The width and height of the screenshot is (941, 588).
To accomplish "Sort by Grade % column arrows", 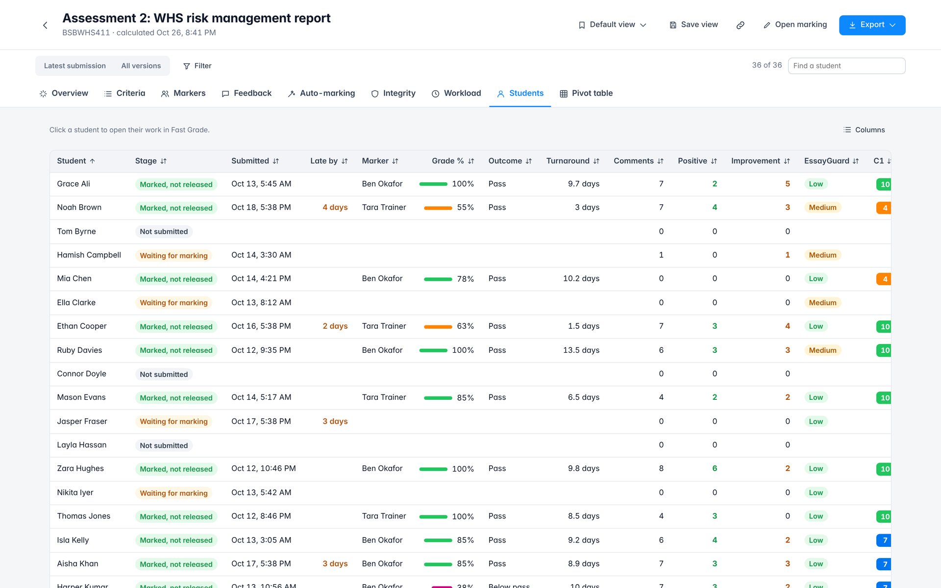I will pyautogui.click(x=471, y=161).
